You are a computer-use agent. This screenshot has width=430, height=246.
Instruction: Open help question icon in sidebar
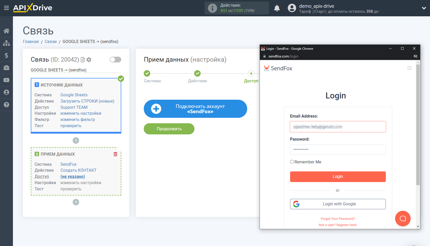6,105
